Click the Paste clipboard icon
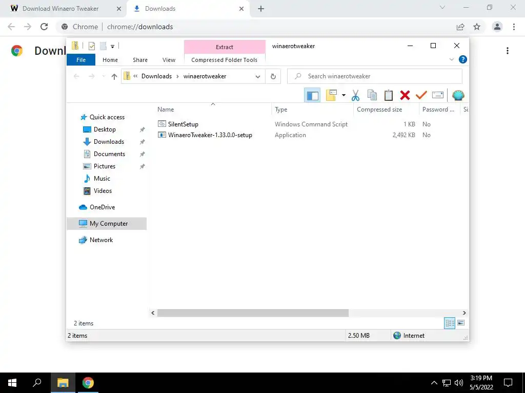The image size is (525, 393). coord(389,95)
